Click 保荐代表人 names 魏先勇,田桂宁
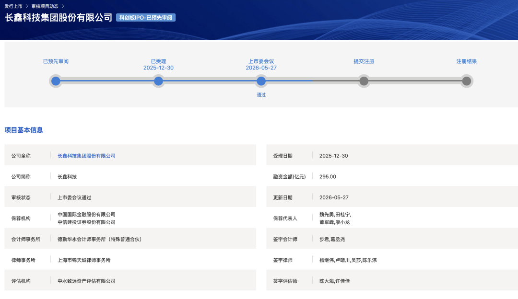This screenshot has width=518, height=299. pos(335,215)
